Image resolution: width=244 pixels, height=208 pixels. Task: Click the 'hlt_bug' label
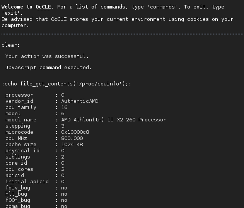(16, 194)
